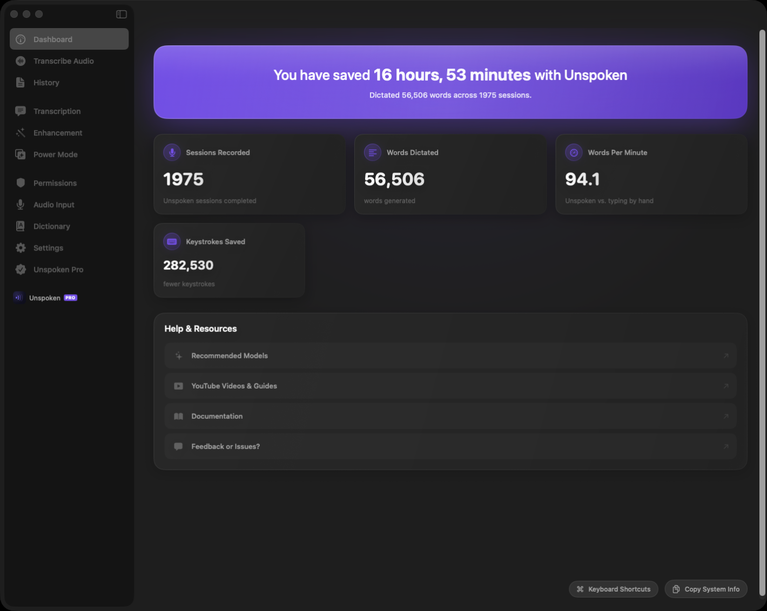Screen dimensions: 767x611
Task: Click the Enhancement magic wand icon
Action: (21, 133)
